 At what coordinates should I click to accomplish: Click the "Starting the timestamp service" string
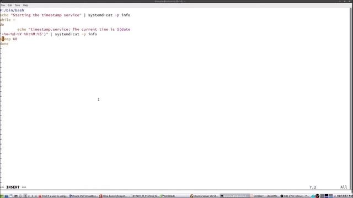pos(46,15)
